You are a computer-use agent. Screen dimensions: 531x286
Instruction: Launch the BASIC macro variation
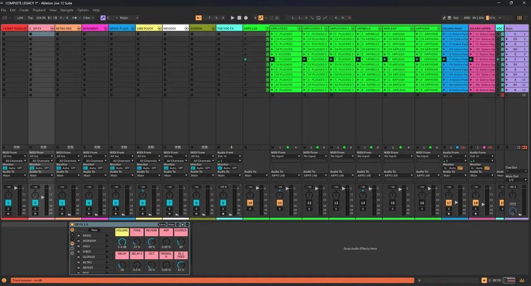click(x=107, y=235)
